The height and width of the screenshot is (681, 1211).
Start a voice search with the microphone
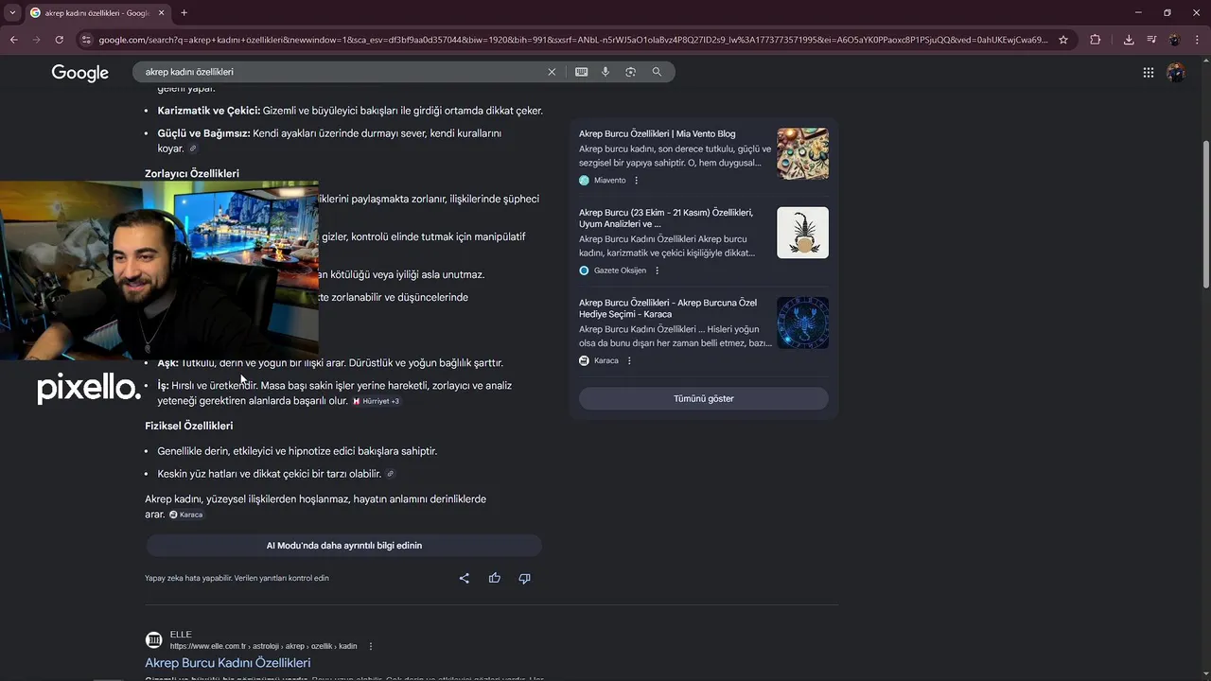[605, 72]
